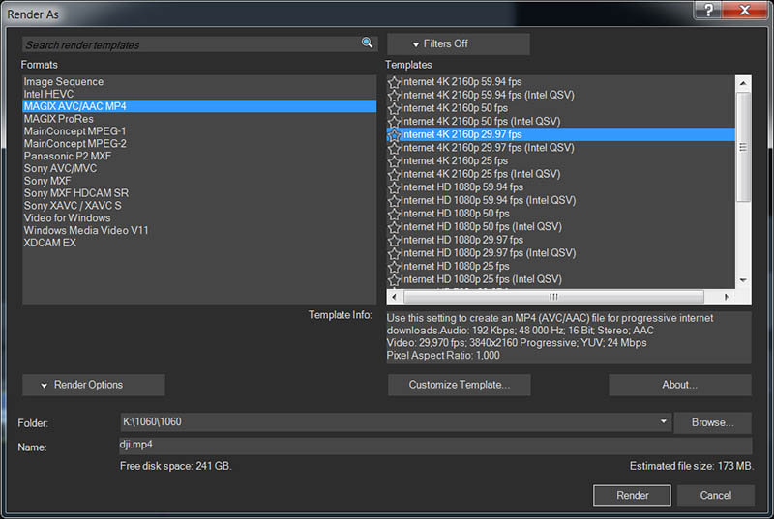Open the About dialog
Viewport: 774px width, 519px height.
(680, 385)
